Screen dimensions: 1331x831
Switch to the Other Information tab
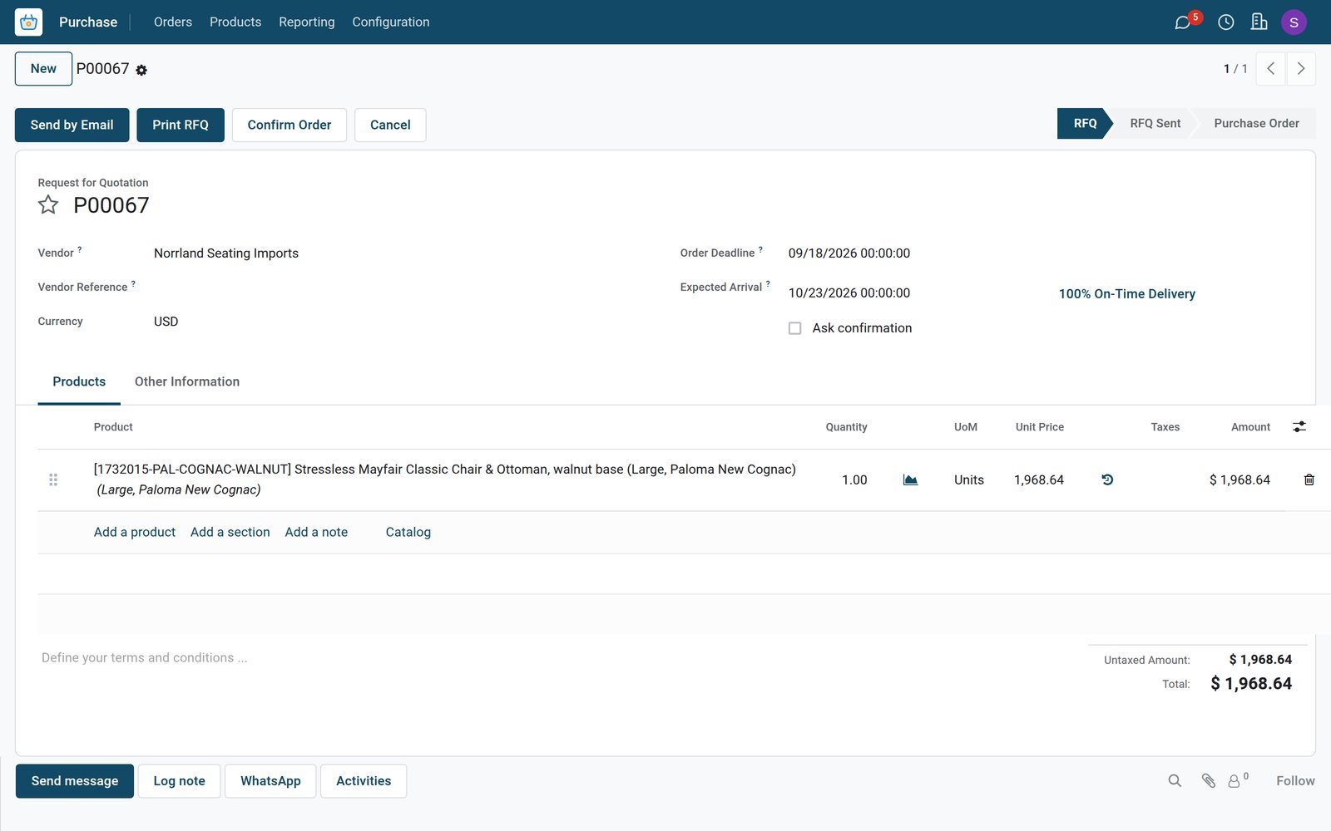pos(187,381)
